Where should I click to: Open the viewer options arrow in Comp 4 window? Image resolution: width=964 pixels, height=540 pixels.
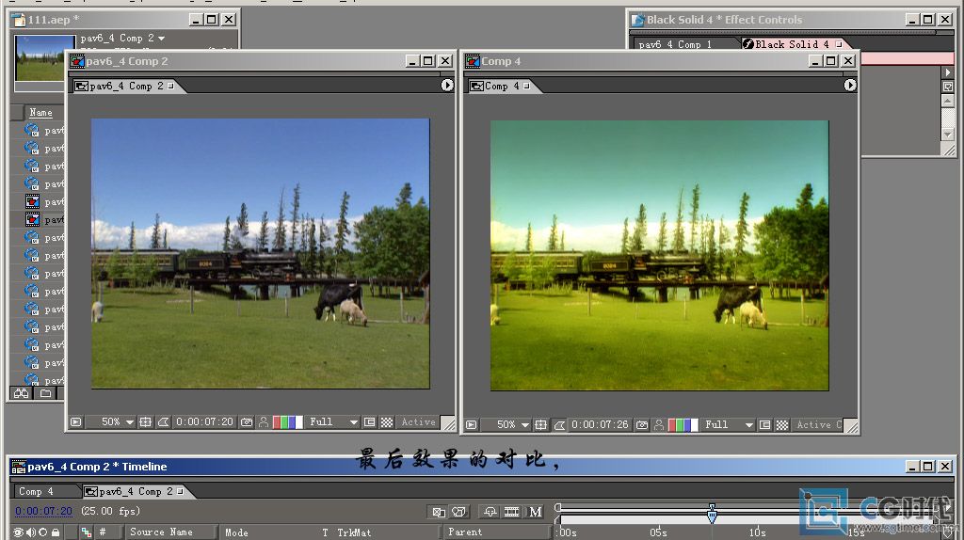tap(850, 86)
